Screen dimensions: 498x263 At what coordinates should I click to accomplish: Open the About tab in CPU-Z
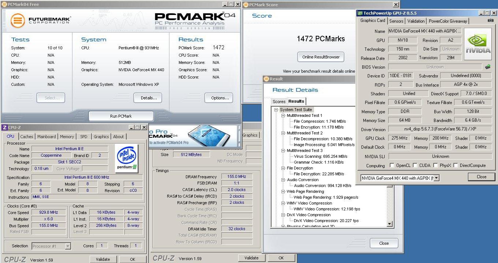[118, 137]
